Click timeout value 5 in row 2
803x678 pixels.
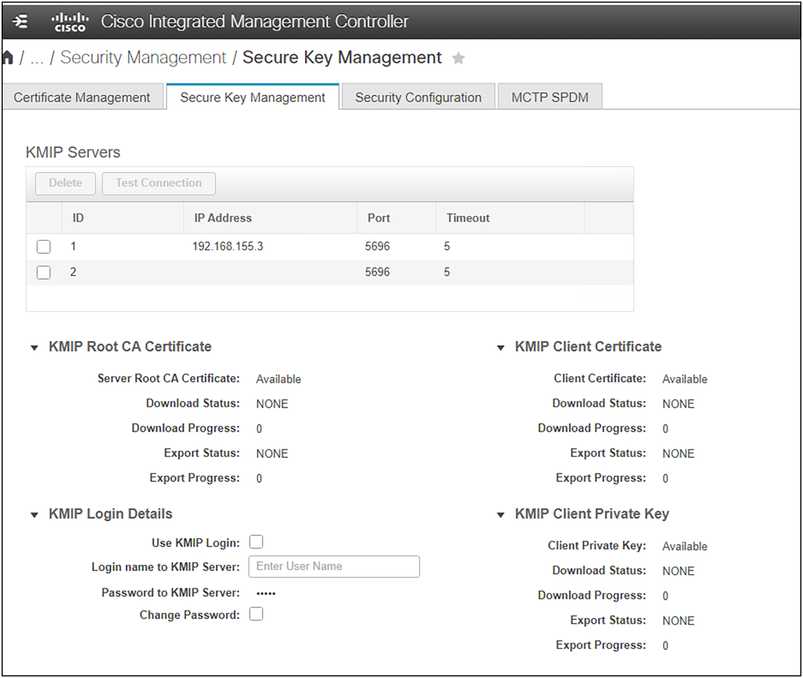(x=447, y=272)
